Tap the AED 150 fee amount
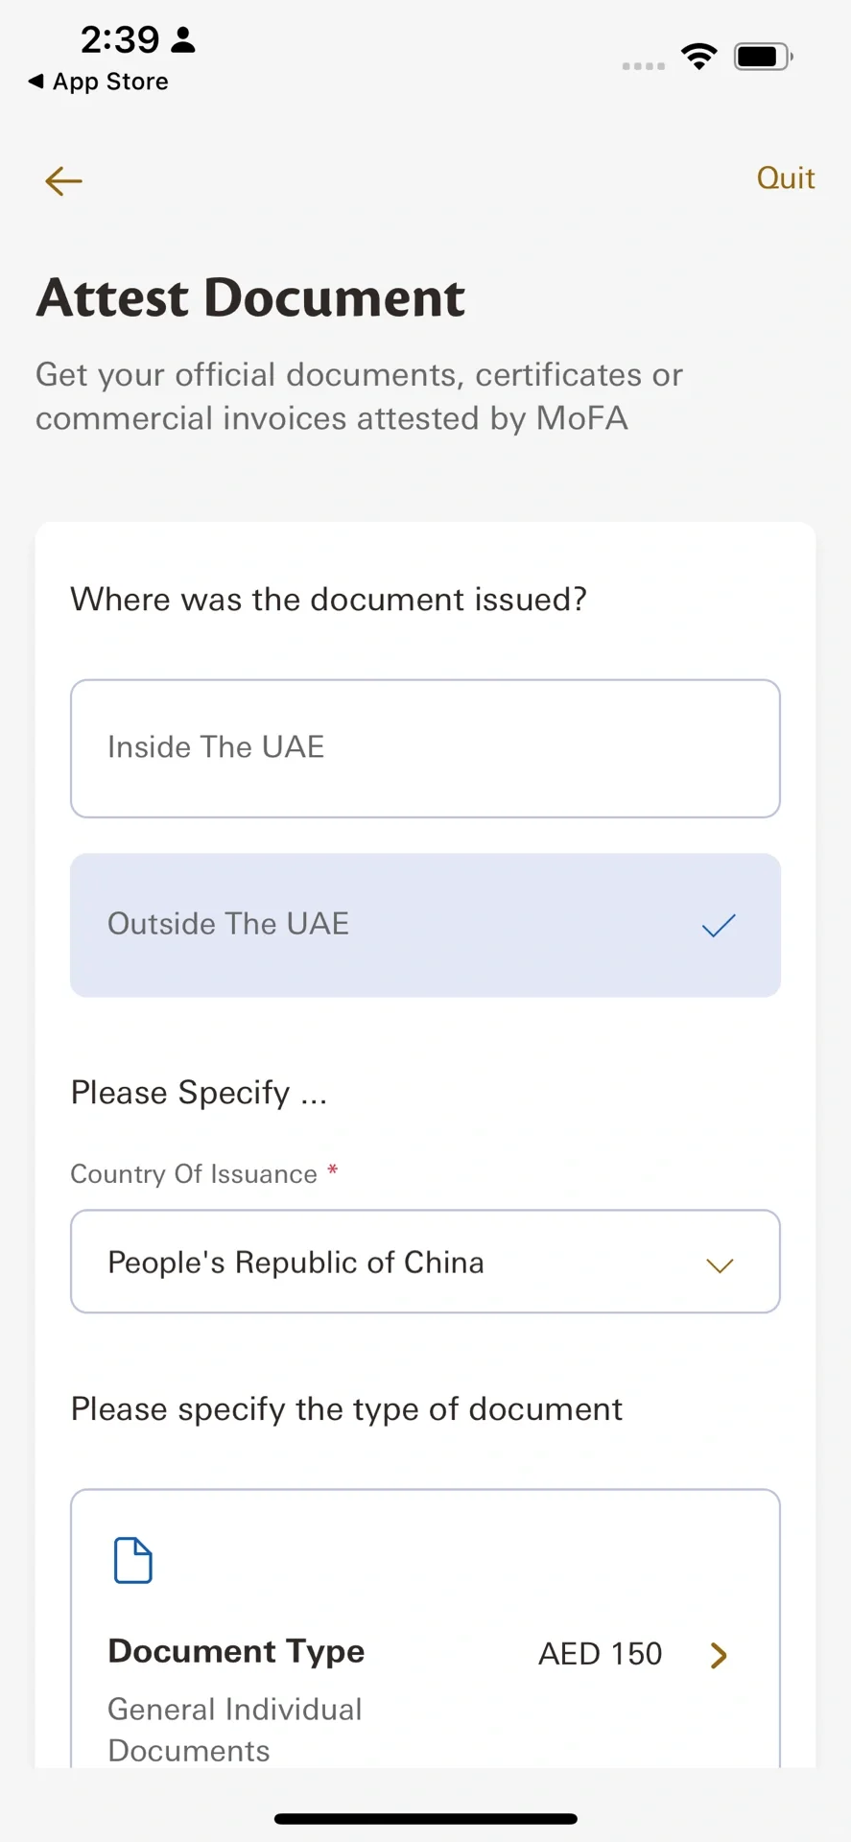Viewport: 851px width, 1842px height. pyautogui.click(x=600, y=1654)
